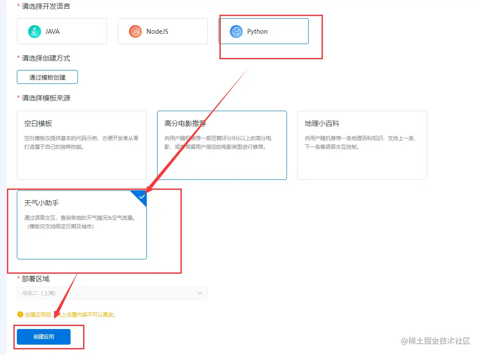Click the 通过模板创建 creation method button
Viewport: 480px width, 355px height.
[47, 77]
